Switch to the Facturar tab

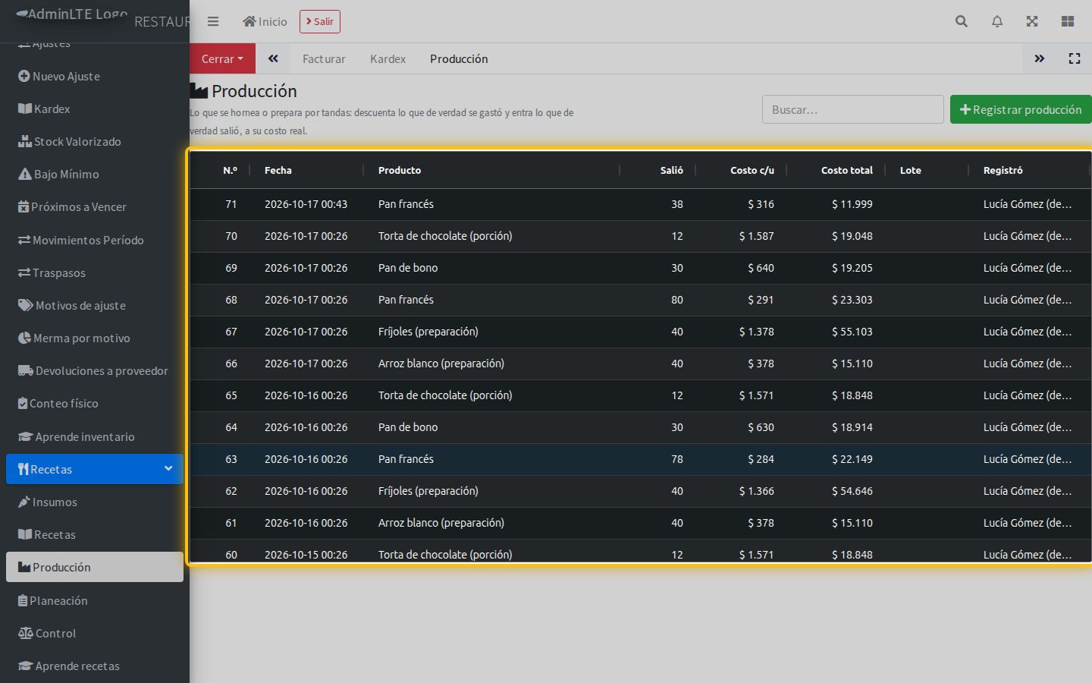324,58
